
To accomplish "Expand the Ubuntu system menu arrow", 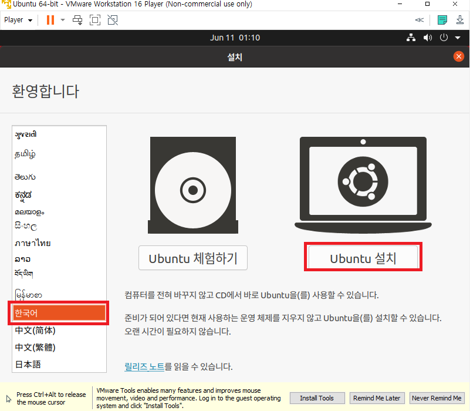I will tap(458, 38).
